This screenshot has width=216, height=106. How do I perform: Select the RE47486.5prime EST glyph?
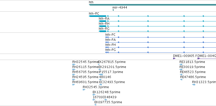point(181,80)
